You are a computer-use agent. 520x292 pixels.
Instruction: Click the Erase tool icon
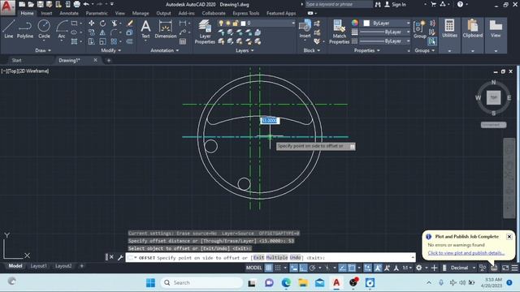130,24
